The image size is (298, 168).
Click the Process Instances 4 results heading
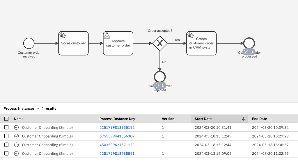point(30,109)
